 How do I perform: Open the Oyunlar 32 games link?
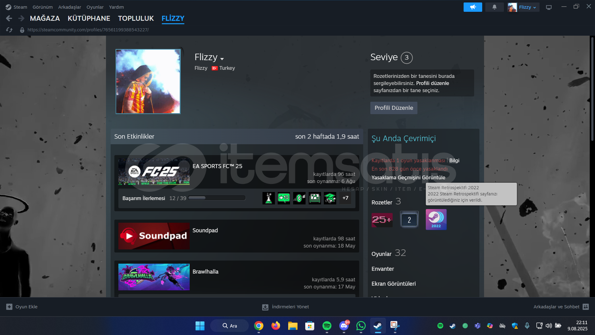click(389, 253)
